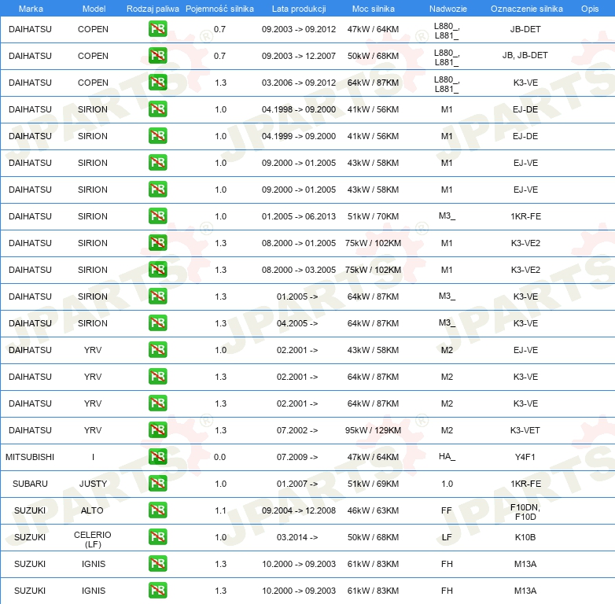
Task: Click engine code Y4F1 cell
Action: 525,457
